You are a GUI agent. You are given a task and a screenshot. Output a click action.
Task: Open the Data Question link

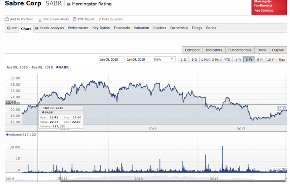(x=113, y=19)
